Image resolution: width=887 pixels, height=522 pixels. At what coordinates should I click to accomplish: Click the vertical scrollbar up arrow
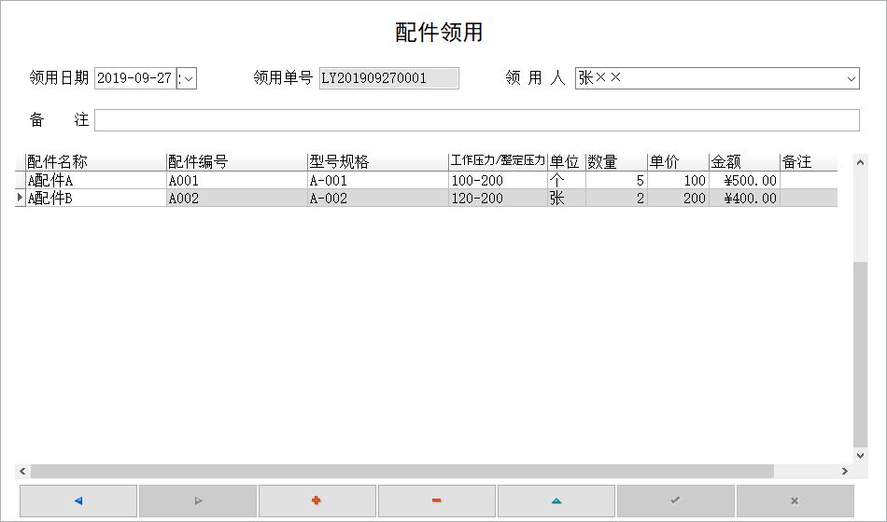tap(860, 163)
